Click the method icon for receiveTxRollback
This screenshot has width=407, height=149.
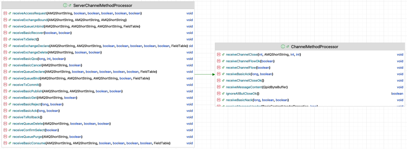[5, 117]
